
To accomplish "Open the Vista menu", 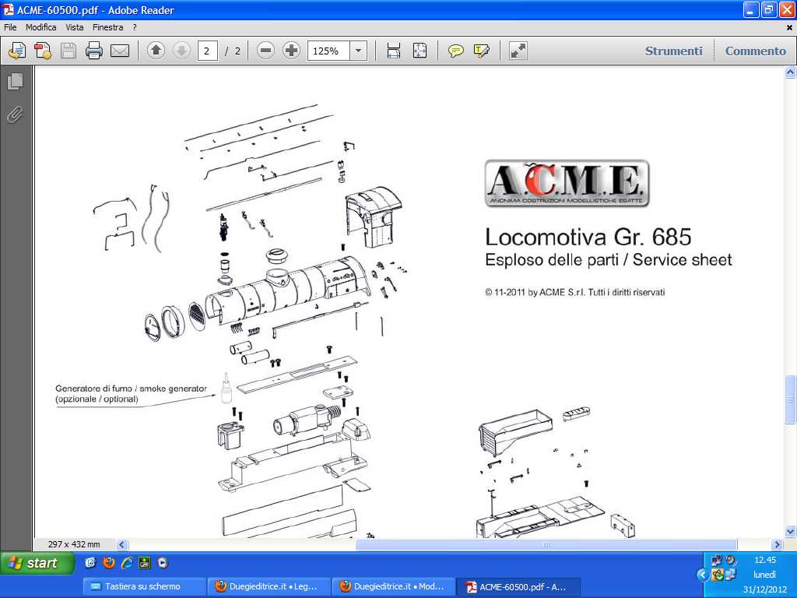I will tap(75, 27).
